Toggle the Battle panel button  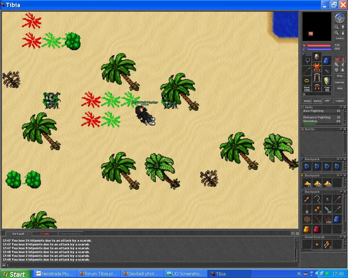(317, 101)
